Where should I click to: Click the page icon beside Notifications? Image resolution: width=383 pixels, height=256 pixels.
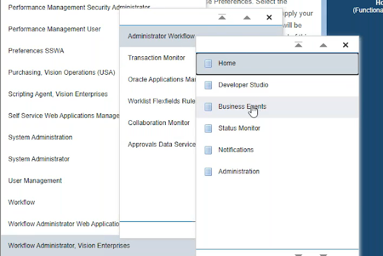(x=208, y=150)
